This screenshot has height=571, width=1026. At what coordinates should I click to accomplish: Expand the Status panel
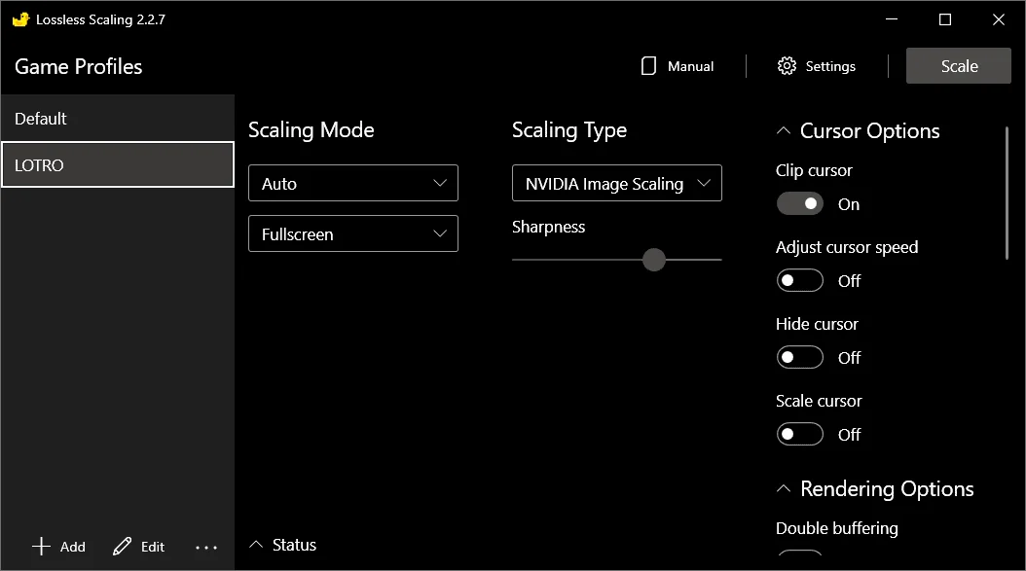(x=257, y=545)
